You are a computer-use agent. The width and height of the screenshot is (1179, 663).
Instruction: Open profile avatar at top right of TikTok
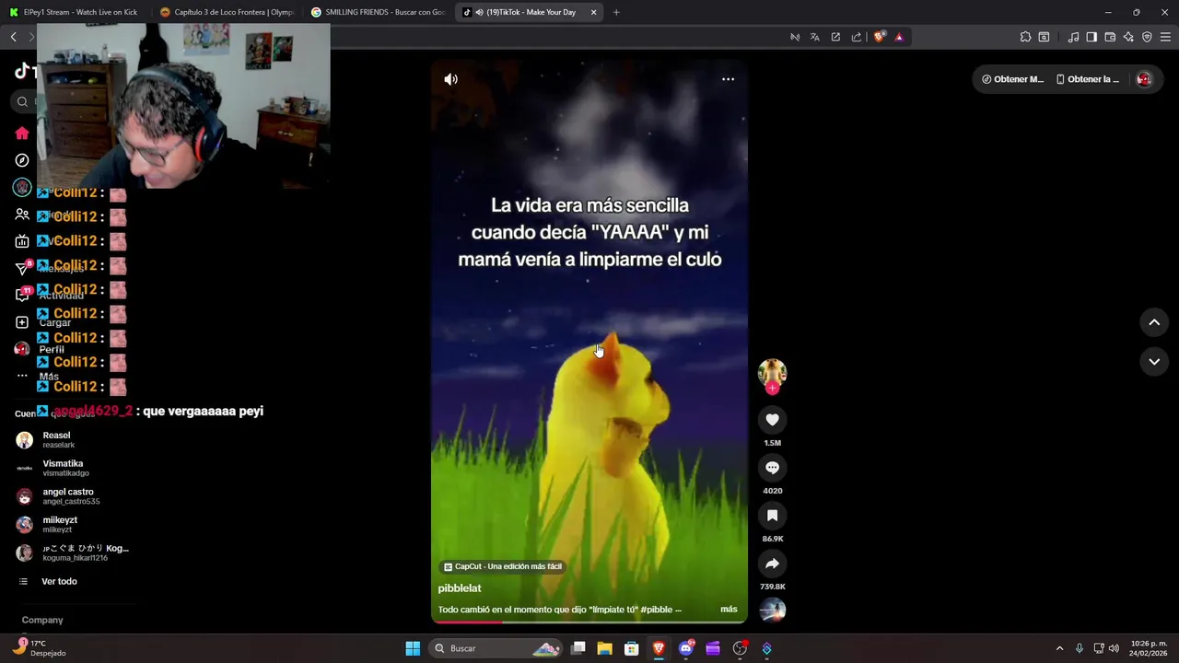coord(1144,79)
